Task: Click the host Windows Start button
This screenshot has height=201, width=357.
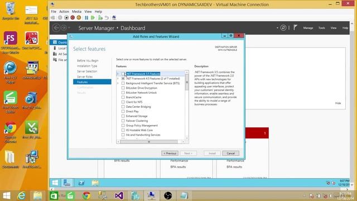Action: [x=7, y=195]
